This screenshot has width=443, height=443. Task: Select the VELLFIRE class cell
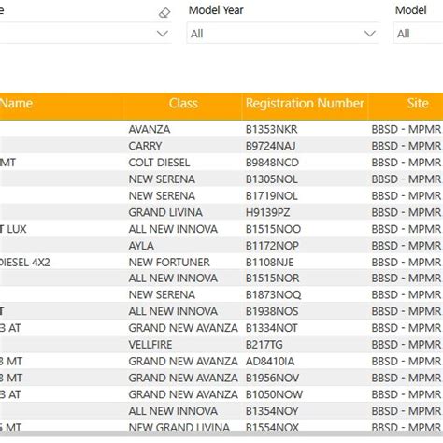150,345
